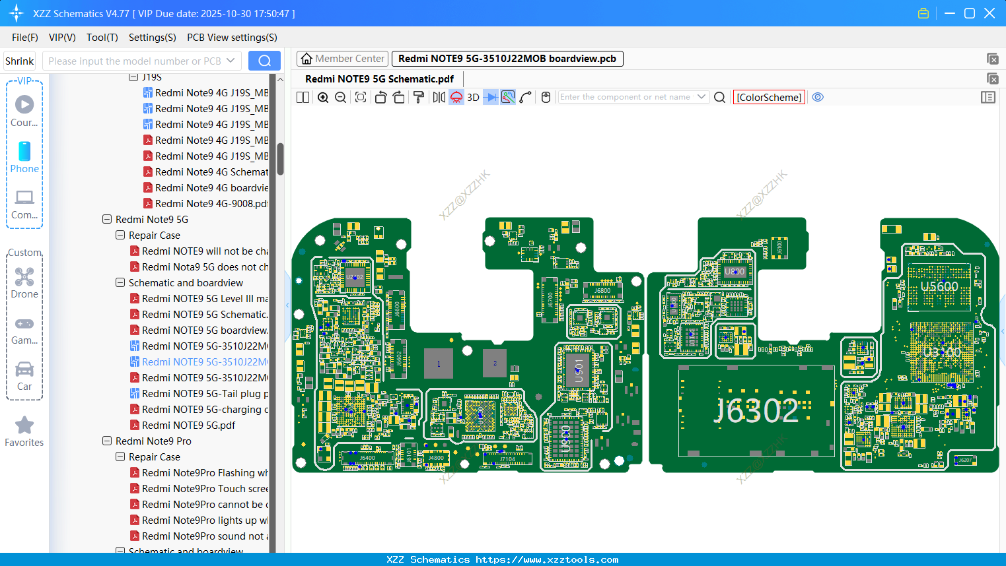The width and height of the screenshot is (1006, 566).
Task: Click the split view layout icon
Action: pyautogui.click(x=303, y=98)
